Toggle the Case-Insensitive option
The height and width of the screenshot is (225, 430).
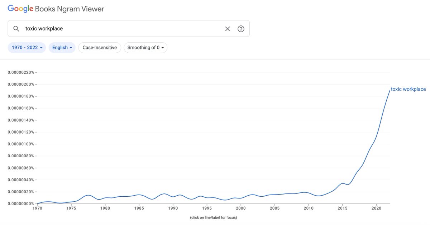pos(100,47)
